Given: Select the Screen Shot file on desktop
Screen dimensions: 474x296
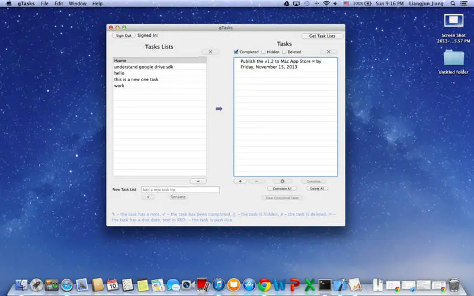Looking at the screenshot, I should (x=453, y=28).
